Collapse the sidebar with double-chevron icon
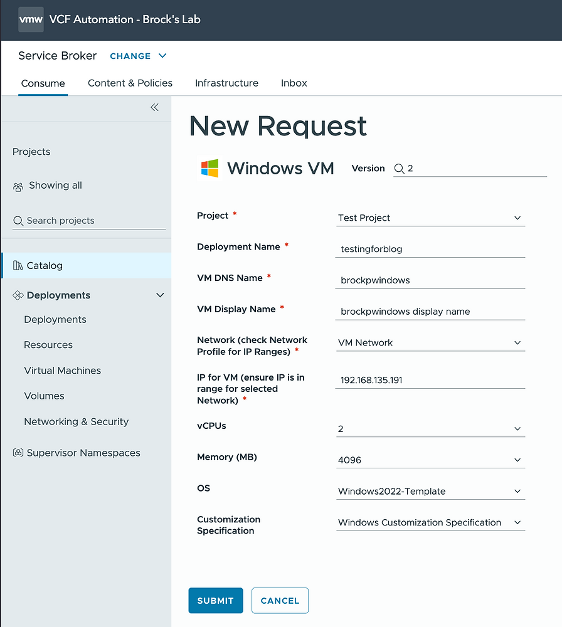This screenshot has height=627, width=562. pyautogui.click(x=154, y=107)
